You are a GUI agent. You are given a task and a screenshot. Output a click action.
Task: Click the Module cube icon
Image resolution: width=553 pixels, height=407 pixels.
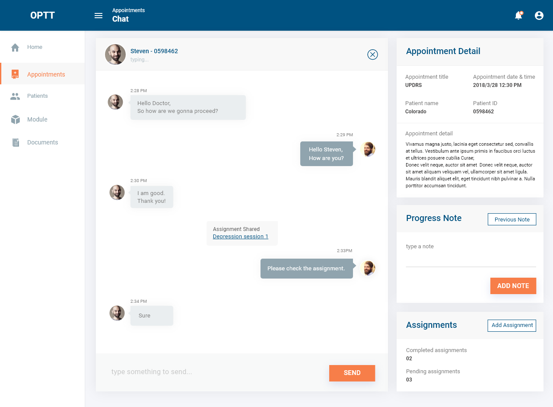[15, 119]
